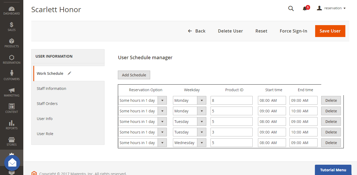Click the Magento logo in footer
This screenshot has height=175, width=357.
[34, 173]
